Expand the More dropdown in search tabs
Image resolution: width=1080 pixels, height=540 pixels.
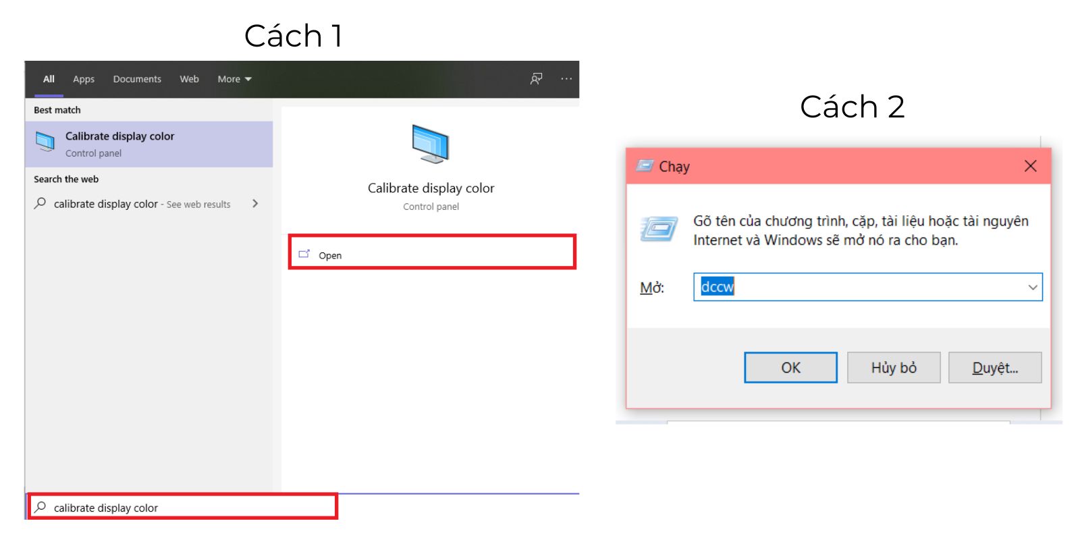(x=234, y=79)
